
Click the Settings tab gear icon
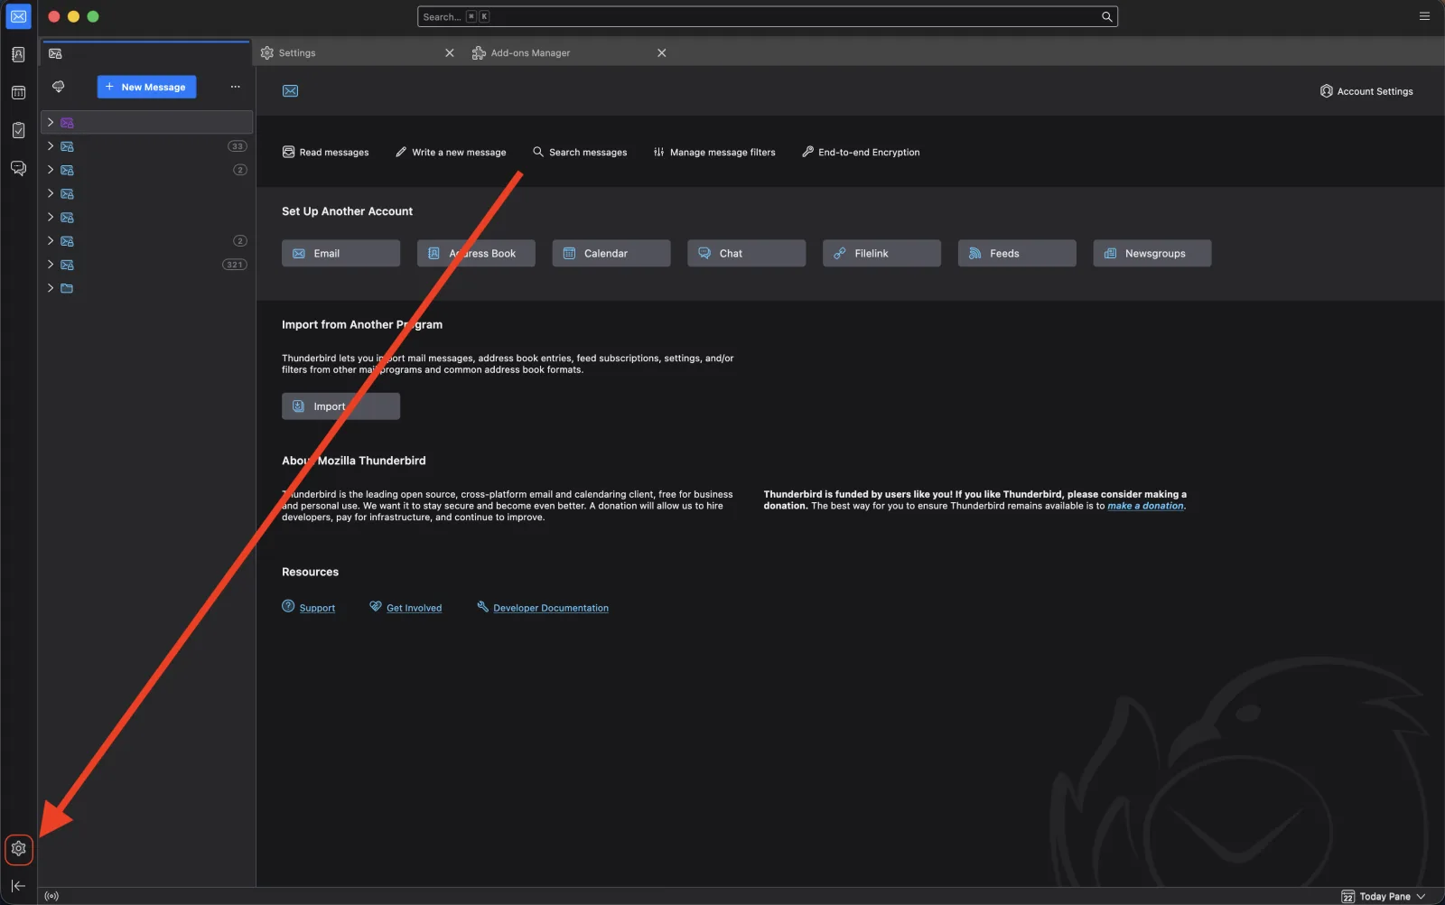pyautogui.click(x=266, y=52)
